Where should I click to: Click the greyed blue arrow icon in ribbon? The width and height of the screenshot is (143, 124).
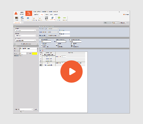(28, 18)
